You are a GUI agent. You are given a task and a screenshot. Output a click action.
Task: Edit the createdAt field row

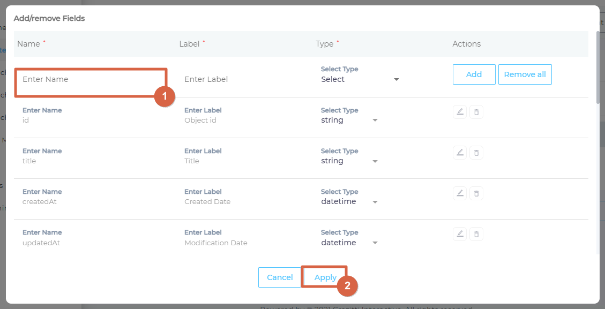(x=459, y=193)
